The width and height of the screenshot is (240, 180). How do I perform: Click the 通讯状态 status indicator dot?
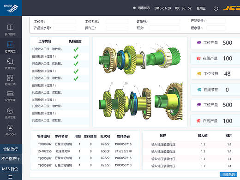pos(134,8)
